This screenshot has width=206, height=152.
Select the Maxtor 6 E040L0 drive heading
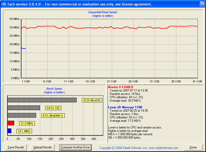pos(121,87)
